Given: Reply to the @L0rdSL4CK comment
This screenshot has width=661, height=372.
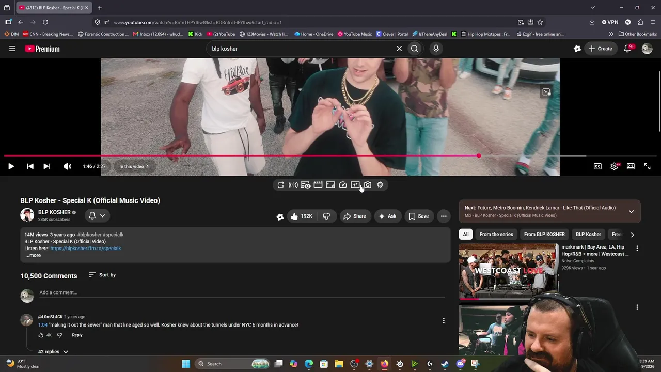Looking at the screenshot, I should click(x=77, y=335).
